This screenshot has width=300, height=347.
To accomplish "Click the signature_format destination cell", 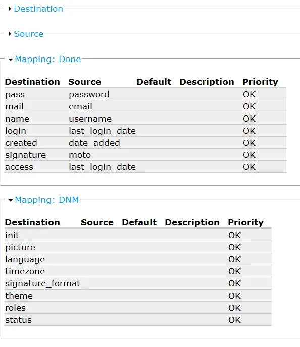I will [x=43, y=284].
